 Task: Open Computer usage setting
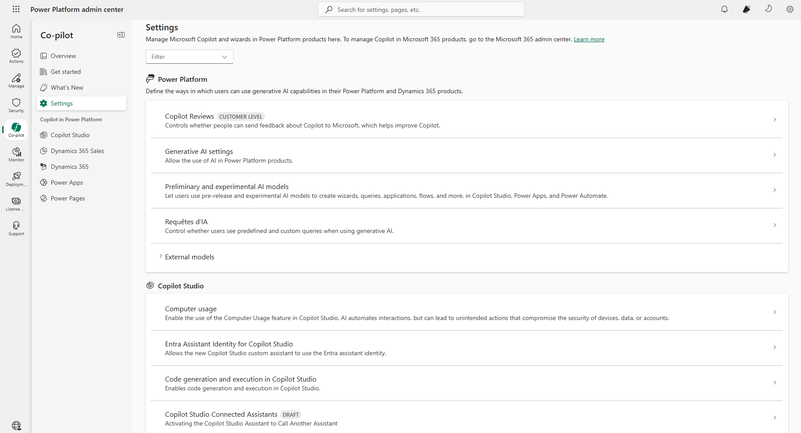click(467, 313)
